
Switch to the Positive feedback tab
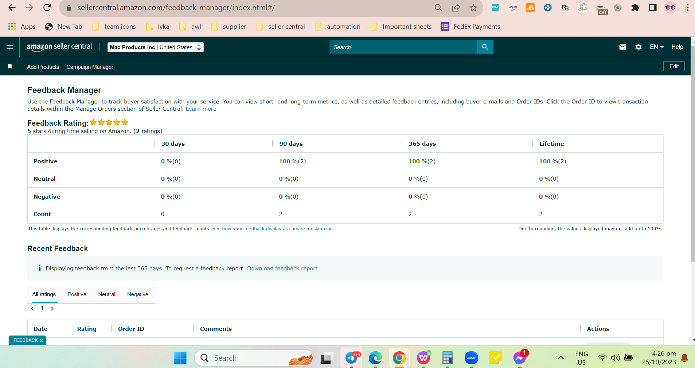coord(77,294)
